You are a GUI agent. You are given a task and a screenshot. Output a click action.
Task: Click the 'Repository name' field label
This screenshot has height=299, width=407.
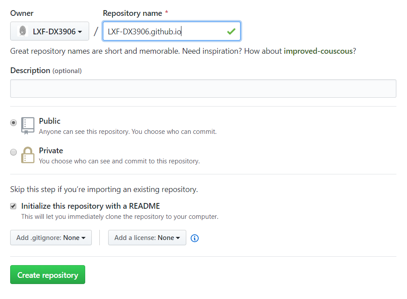click(x=132, y=13)
